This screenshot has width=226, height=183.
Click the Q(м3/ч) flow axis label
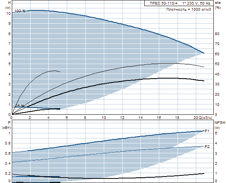pyautogui.click(x=205, y=118)
